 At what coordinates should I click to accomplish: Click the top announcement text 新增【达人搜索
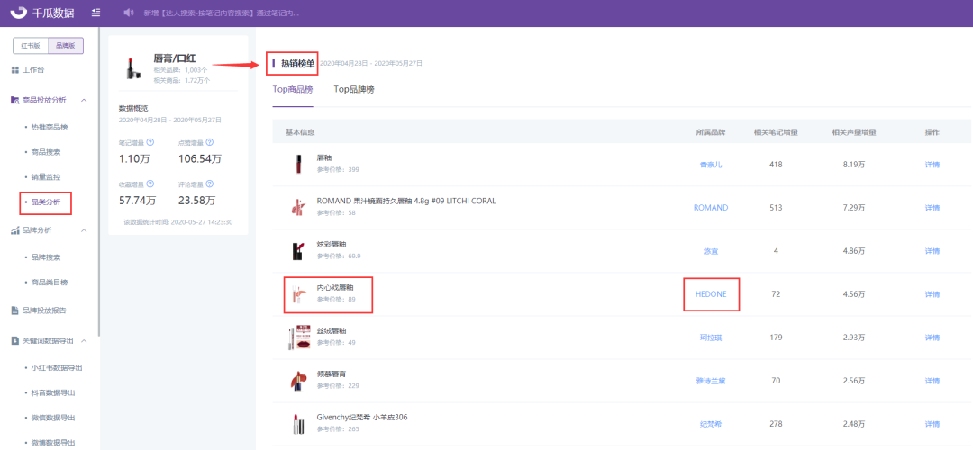click(221, 13)
